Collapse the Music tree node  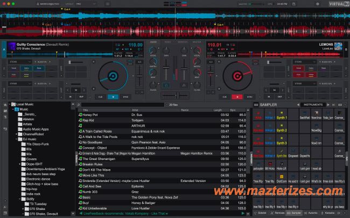point(13,110)
